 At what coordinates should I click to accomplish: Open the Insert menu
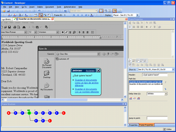pyautogui.click(x=32, y=7)
